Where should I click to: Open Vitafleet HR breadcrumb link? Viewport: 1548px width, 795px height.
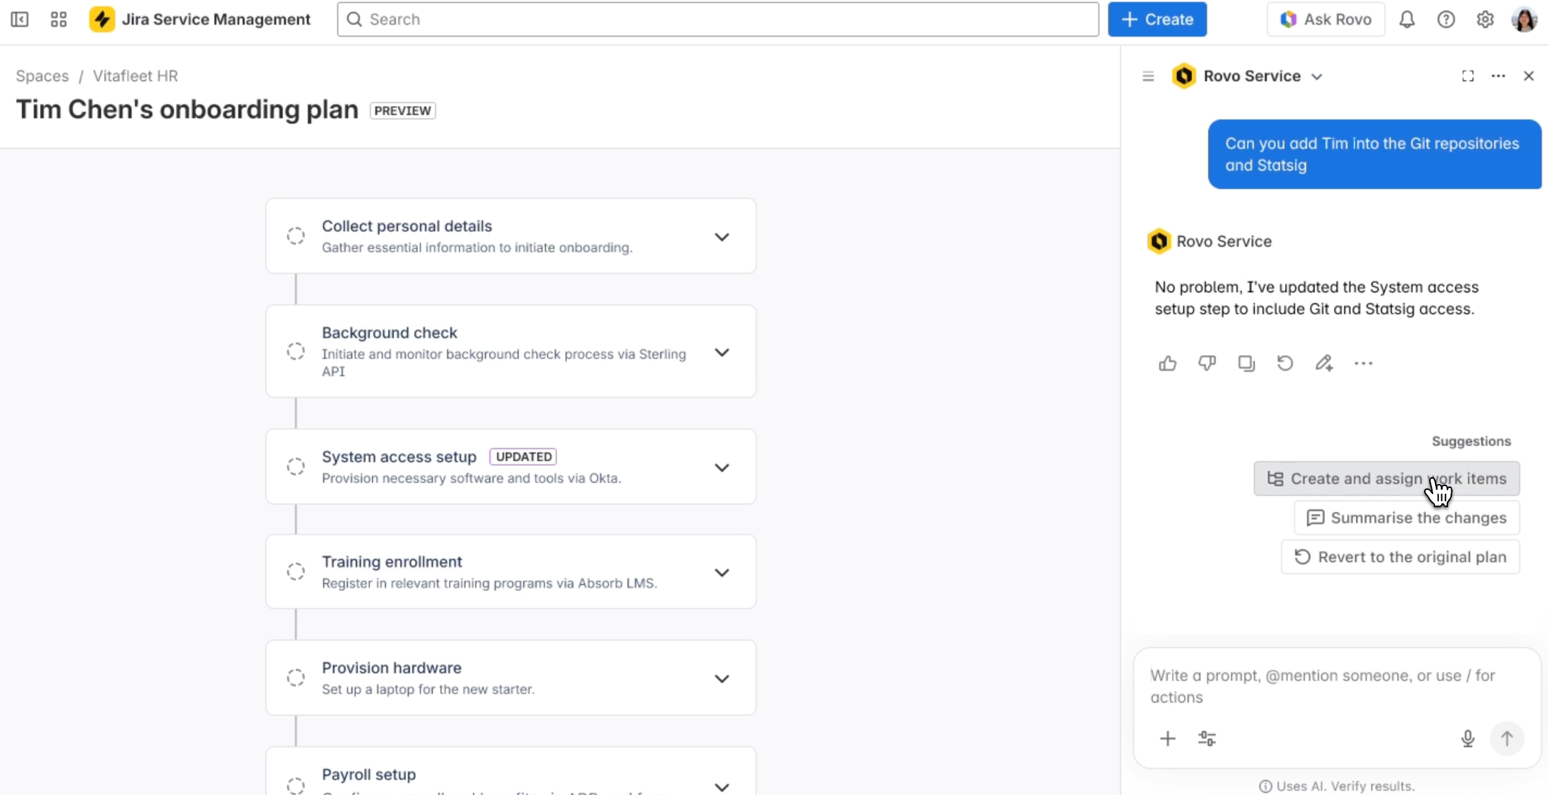point(135,75)
